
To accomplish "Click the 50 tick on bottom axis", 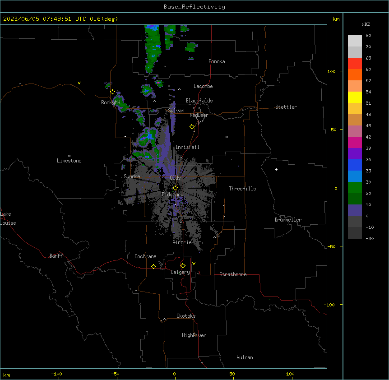I will tap(232, 374).
